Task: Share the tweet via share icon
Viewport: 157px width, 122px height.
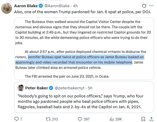Action: coord(152,119)
